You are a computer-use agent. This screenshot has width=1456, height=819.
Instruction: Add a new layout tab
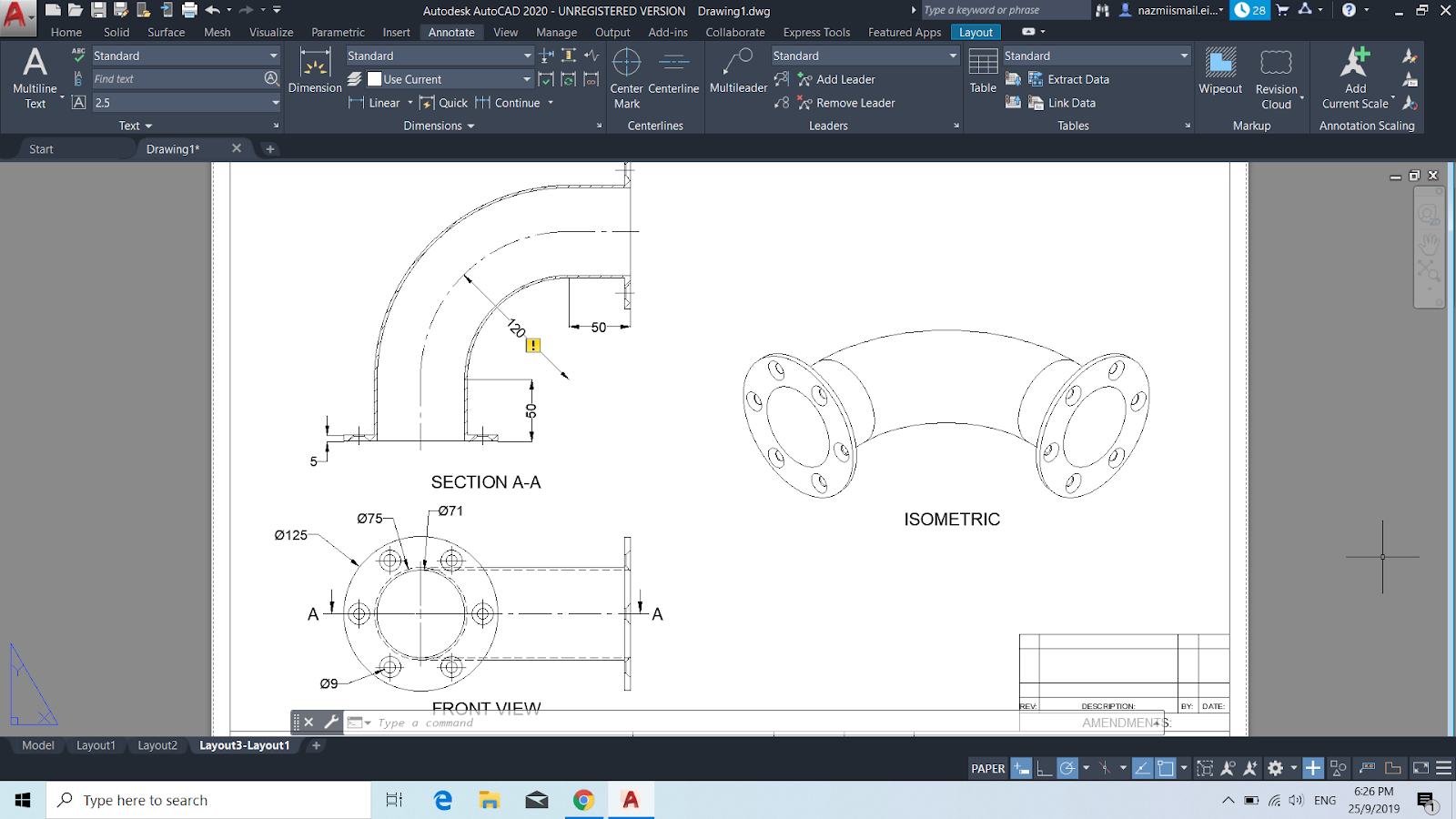coord(316,745)
